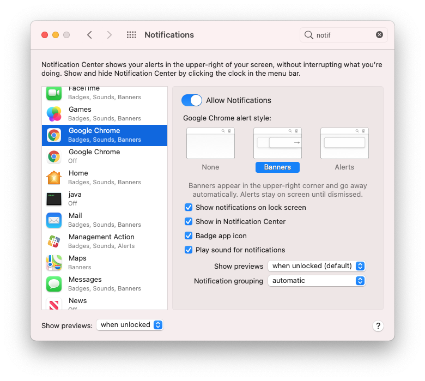Click the selected Google Chrome icon

(x=54, y=135)
